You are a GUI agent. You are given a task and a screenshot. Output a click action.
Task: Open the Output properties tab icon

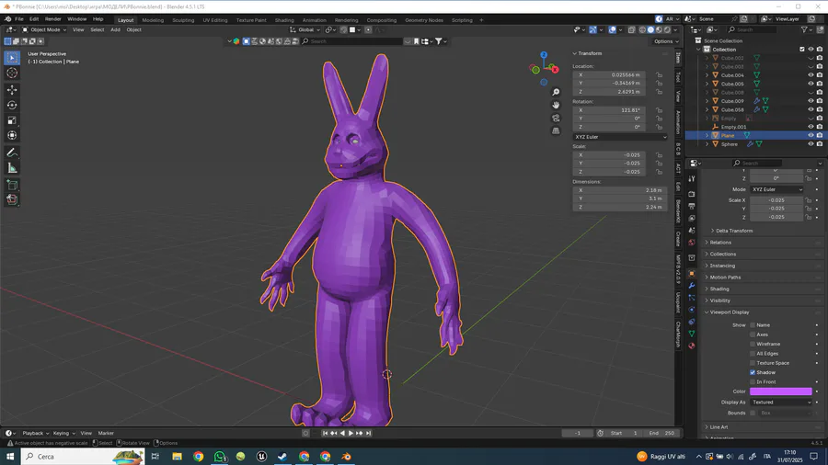(x=692, y=206)
